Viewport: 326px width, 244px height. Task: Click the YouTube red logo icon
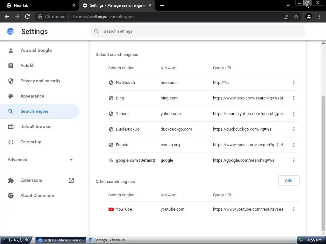[111, 209]
